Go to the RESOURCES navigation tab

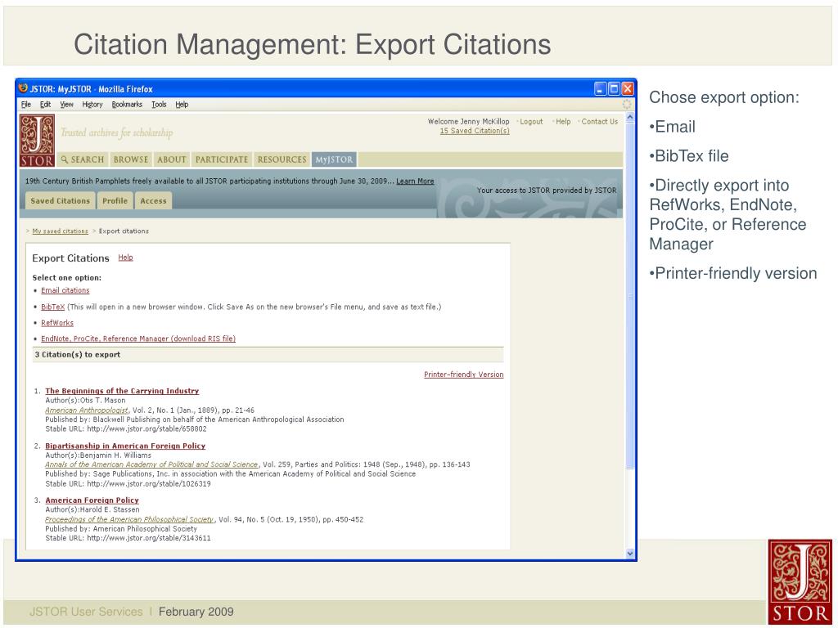click(x=282, y=159)
